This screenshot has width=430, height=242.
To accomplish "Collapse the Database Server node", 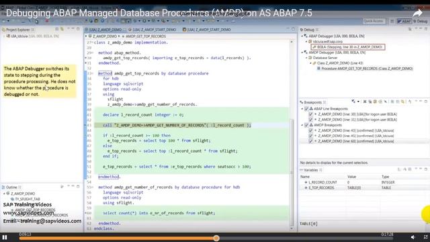I will pyautogui.click(x=306, y=58).
